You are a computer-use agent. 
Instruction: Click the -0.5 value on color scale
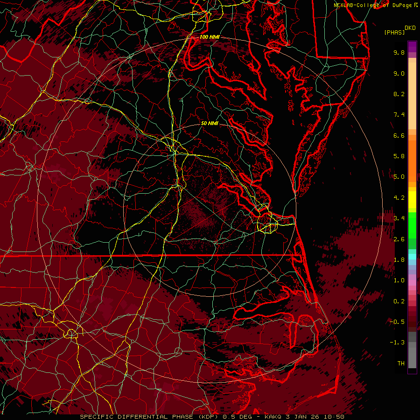tap(397, 322)
